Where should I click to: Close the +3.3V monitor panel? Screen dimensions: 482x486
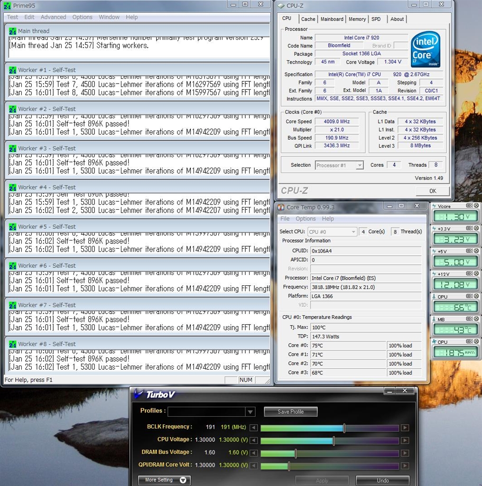point(476,228)
